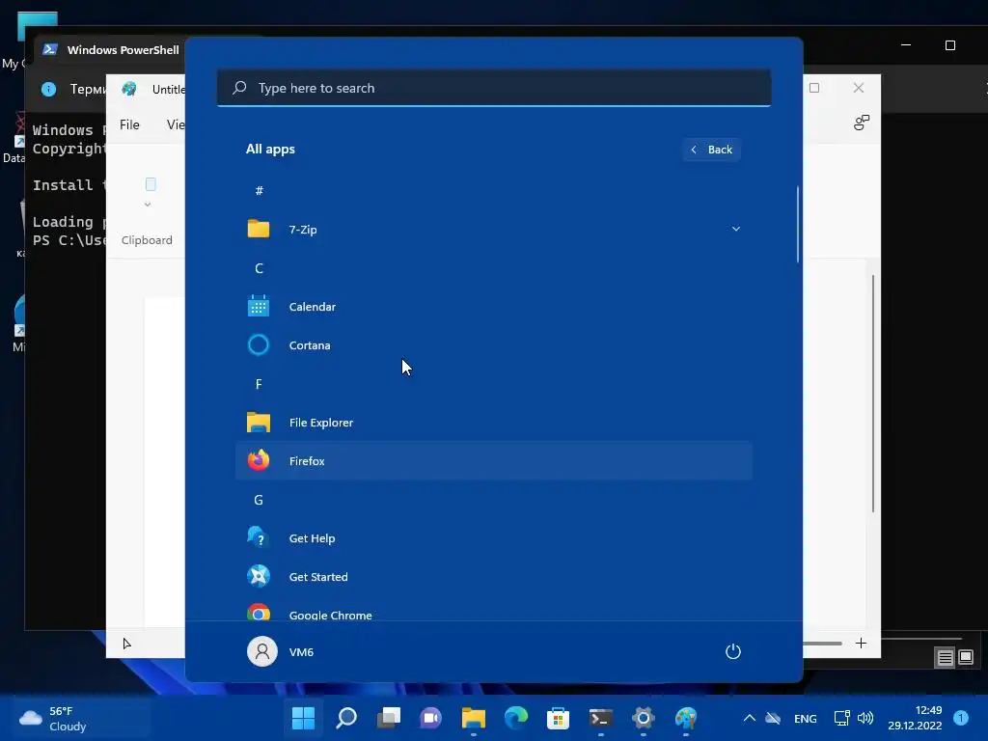Image resolution: width=988 pixels, height=741 pixels.
Task: Click the Windows Start button on taskbar
Action: pyautogui.click(x=303, y=718)
